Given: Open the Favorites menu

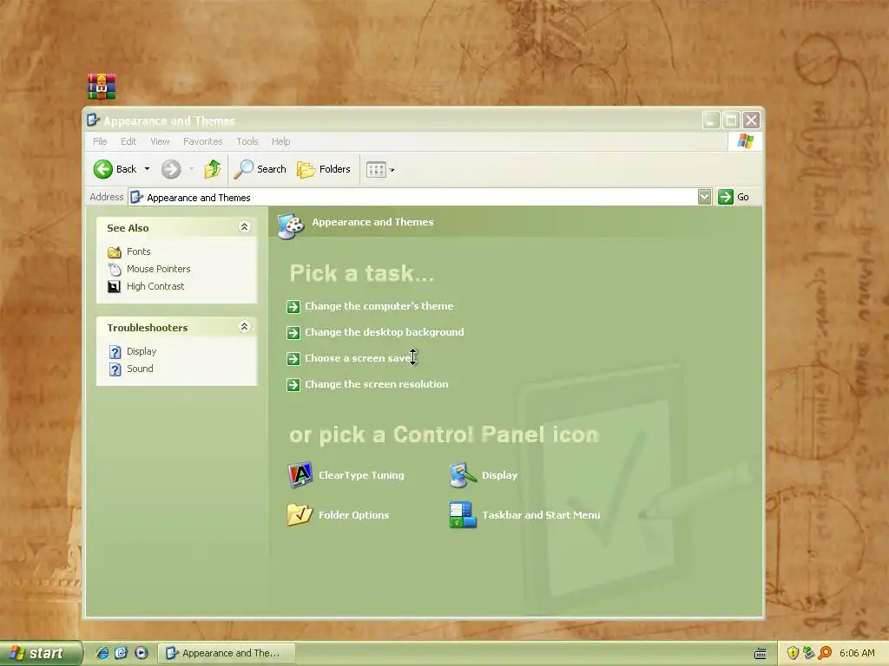Looking at the screenshot, I should pos(203,141).
